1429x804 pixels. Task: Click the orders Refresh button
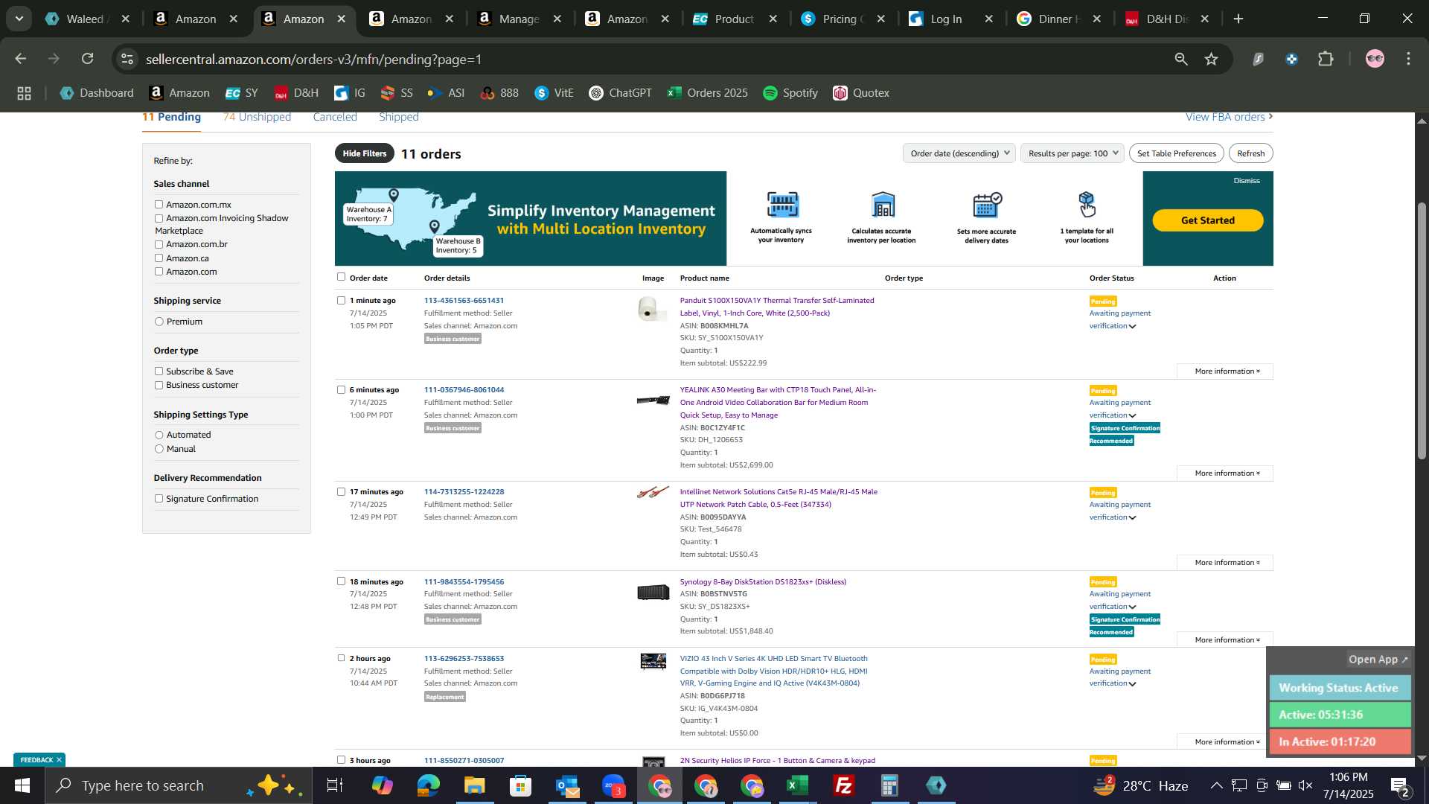[1250, 153]
